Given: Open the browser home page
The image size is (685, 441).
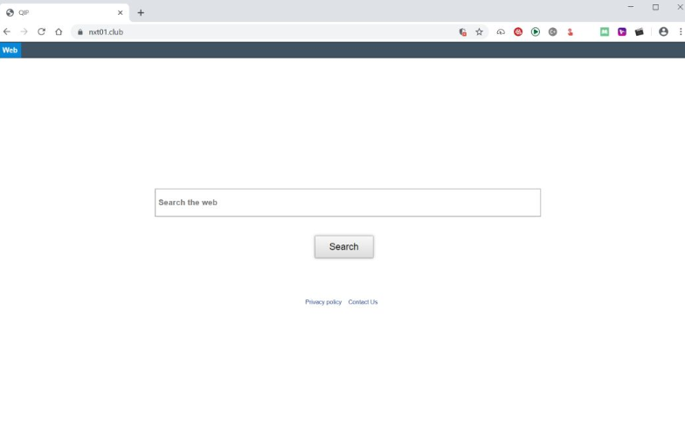Looking at the screenshot, I should [x=59, y=31].
